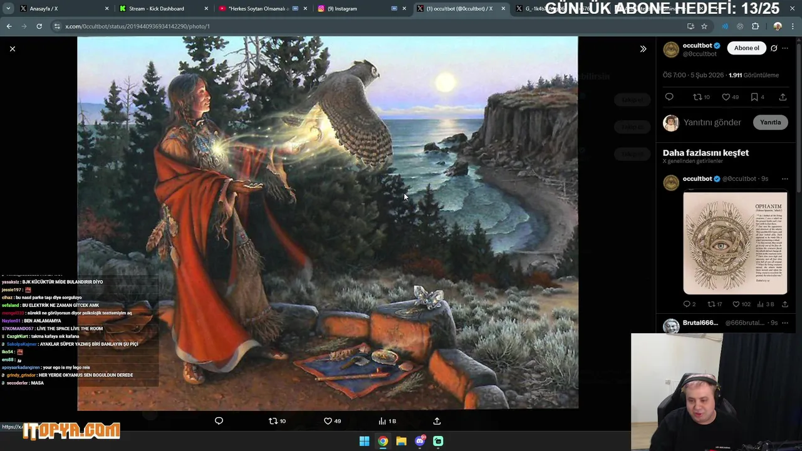Open Chrome three-dot menu
Viewport: 802px width, 451px height.
tap(793, 26)
